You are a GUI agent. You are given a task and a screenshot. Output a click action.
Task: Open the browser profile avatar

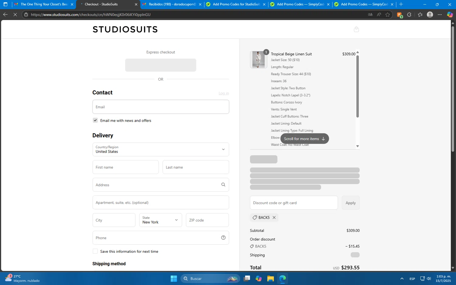[x=430, y=15]
